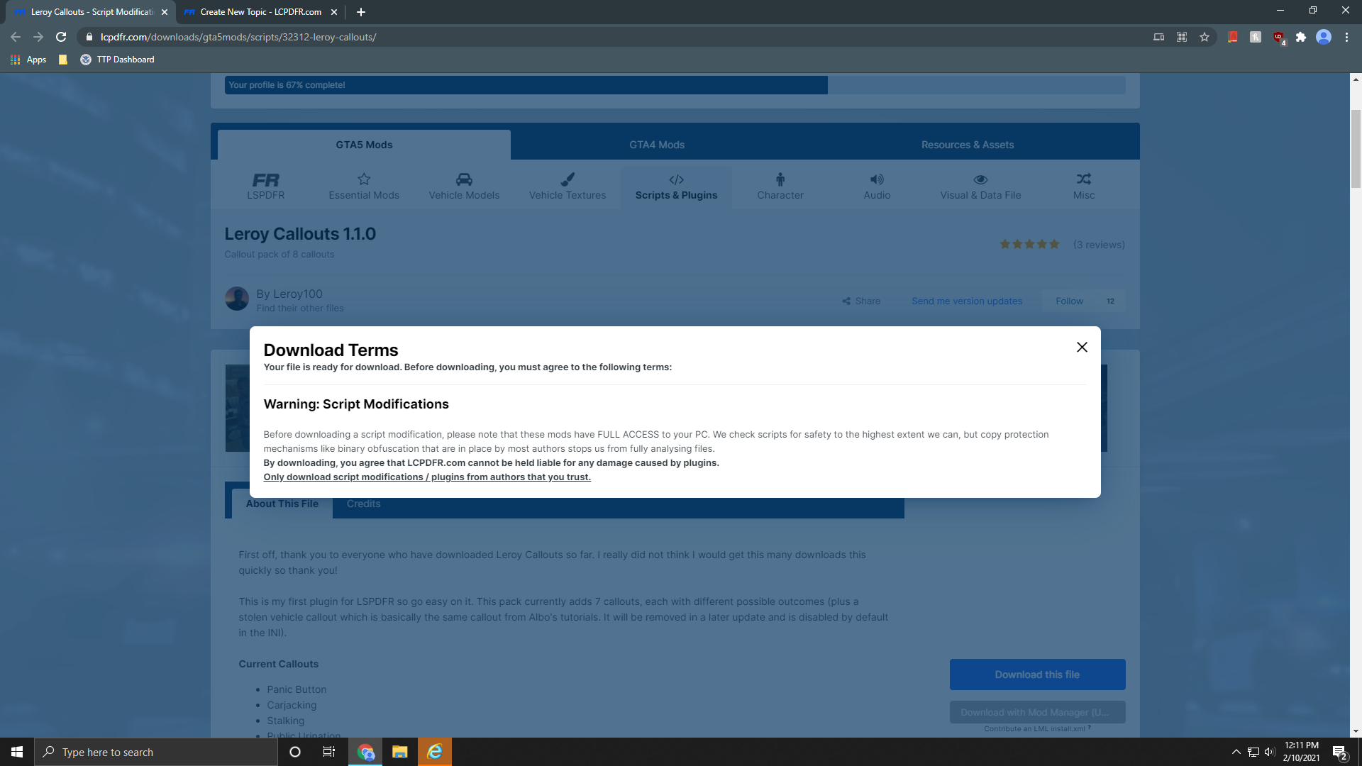
Task: Show hidden system tray icons
Action: tap(1236, 752)
